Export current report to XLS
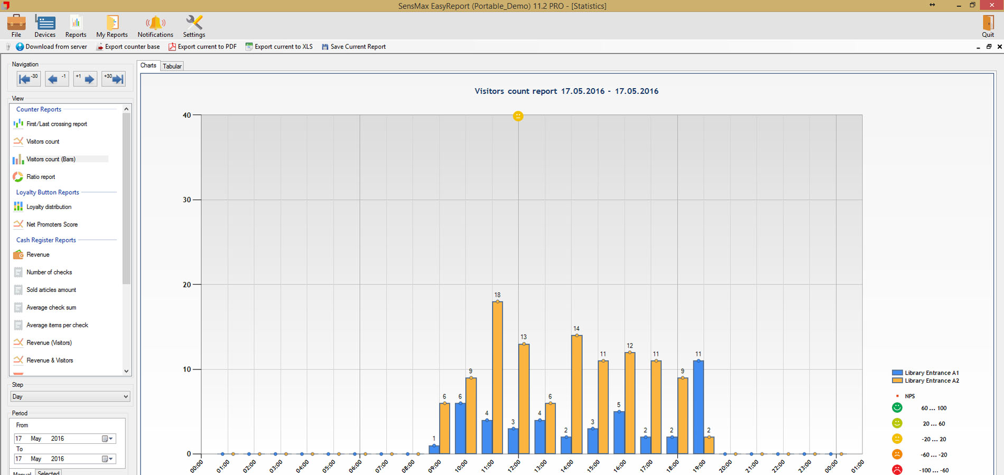The height and width of the screenshot is (475, 1004). click(279, 46)
